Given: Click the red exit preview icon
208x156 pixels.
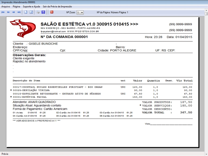Looking at the screenshot, I should tap(51, 12).
